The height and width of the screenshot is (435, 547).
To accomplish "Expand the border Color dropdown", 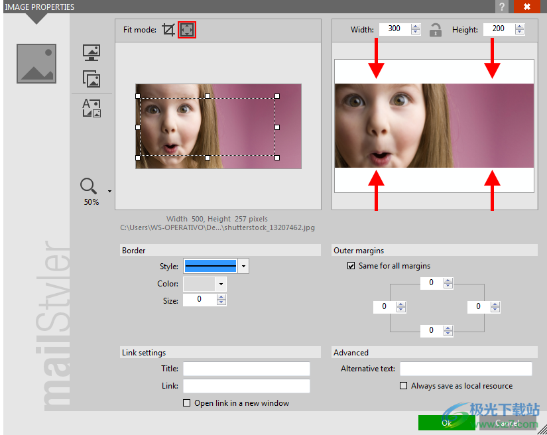I will pos(220,284).
